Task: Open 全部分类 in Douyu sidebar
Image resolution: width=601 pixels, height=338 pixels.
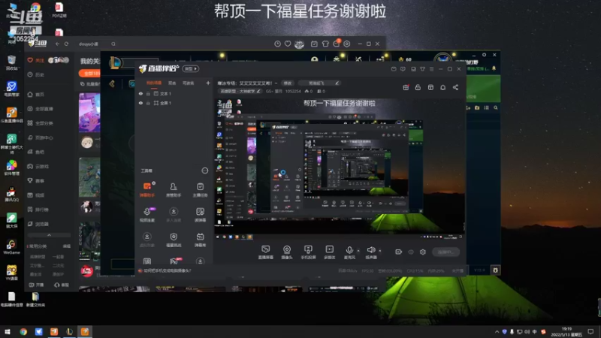Action: click(x=41, y=123)
